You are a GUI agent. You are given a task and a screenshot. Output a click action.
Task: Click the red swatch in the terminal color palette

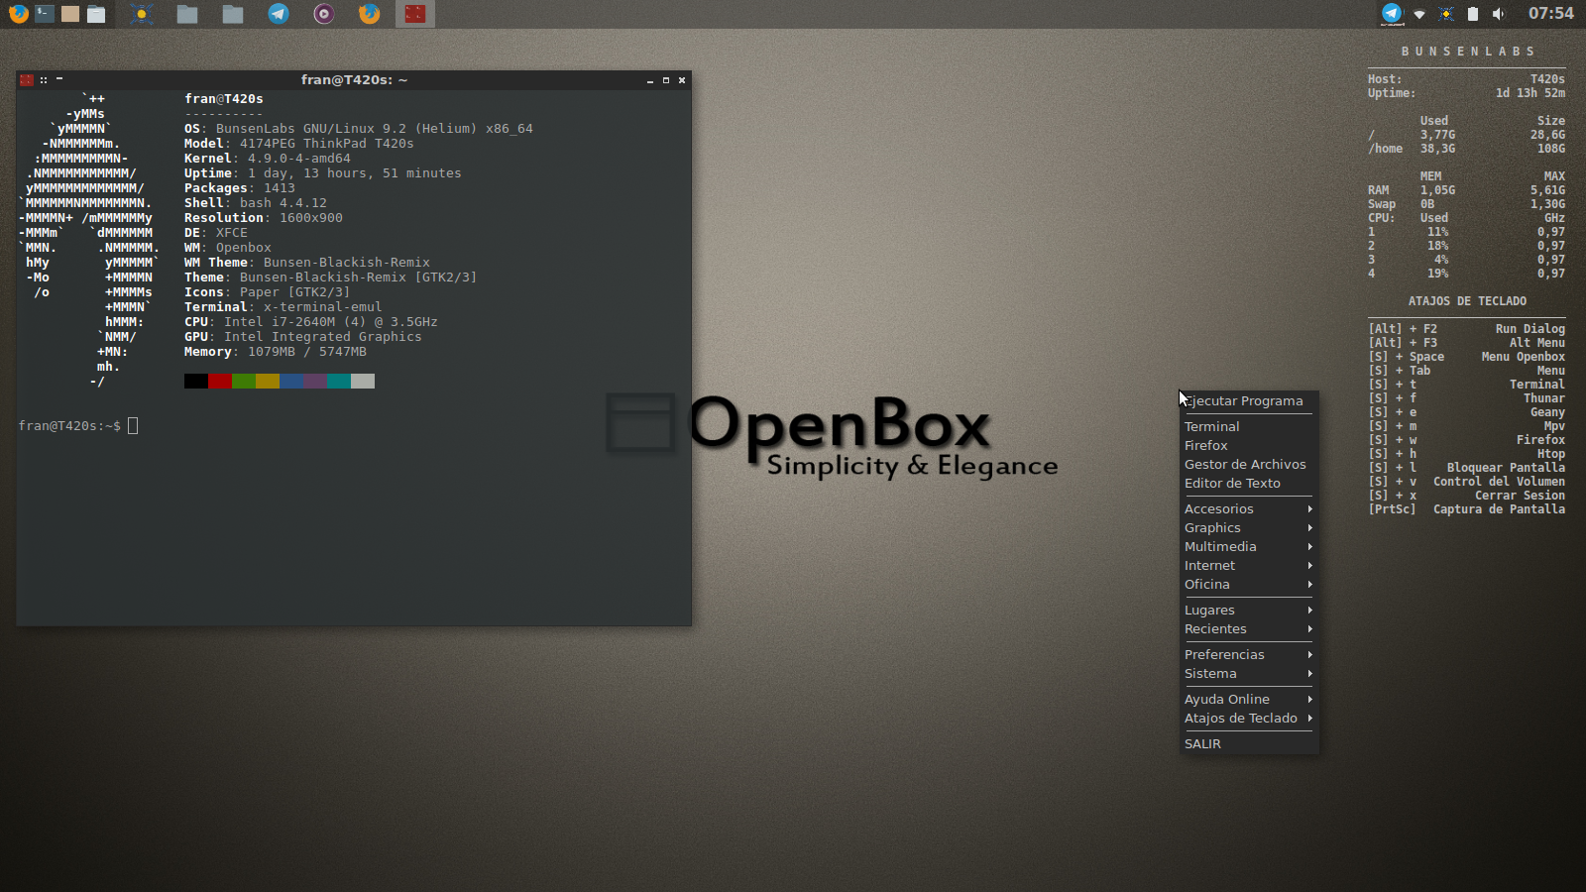click(x=220, y=381)
